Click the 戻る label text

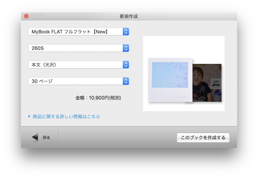pos(46,137)
